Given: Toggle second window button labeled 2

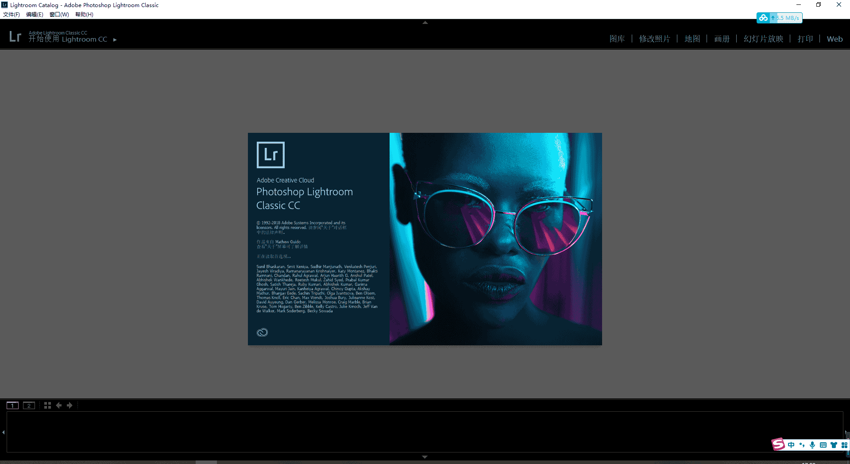Looking at the screenshot, I should [x=29, y=405].
